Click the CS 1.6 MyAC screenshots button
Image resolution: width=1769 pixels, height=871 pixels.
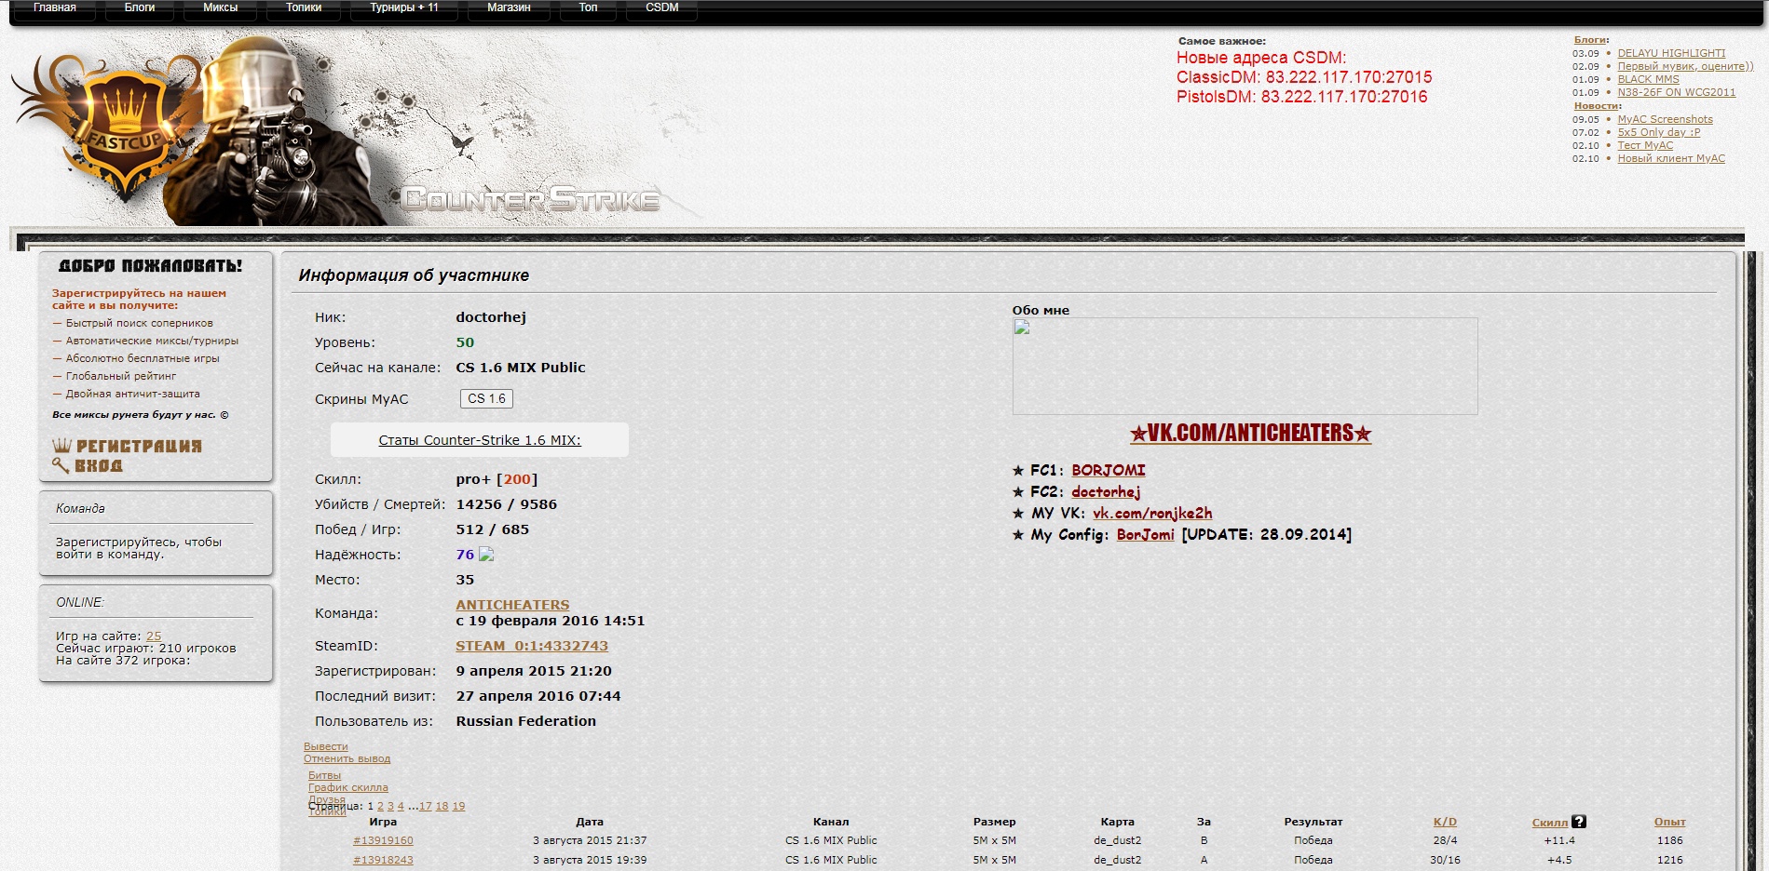coord(486,398)
